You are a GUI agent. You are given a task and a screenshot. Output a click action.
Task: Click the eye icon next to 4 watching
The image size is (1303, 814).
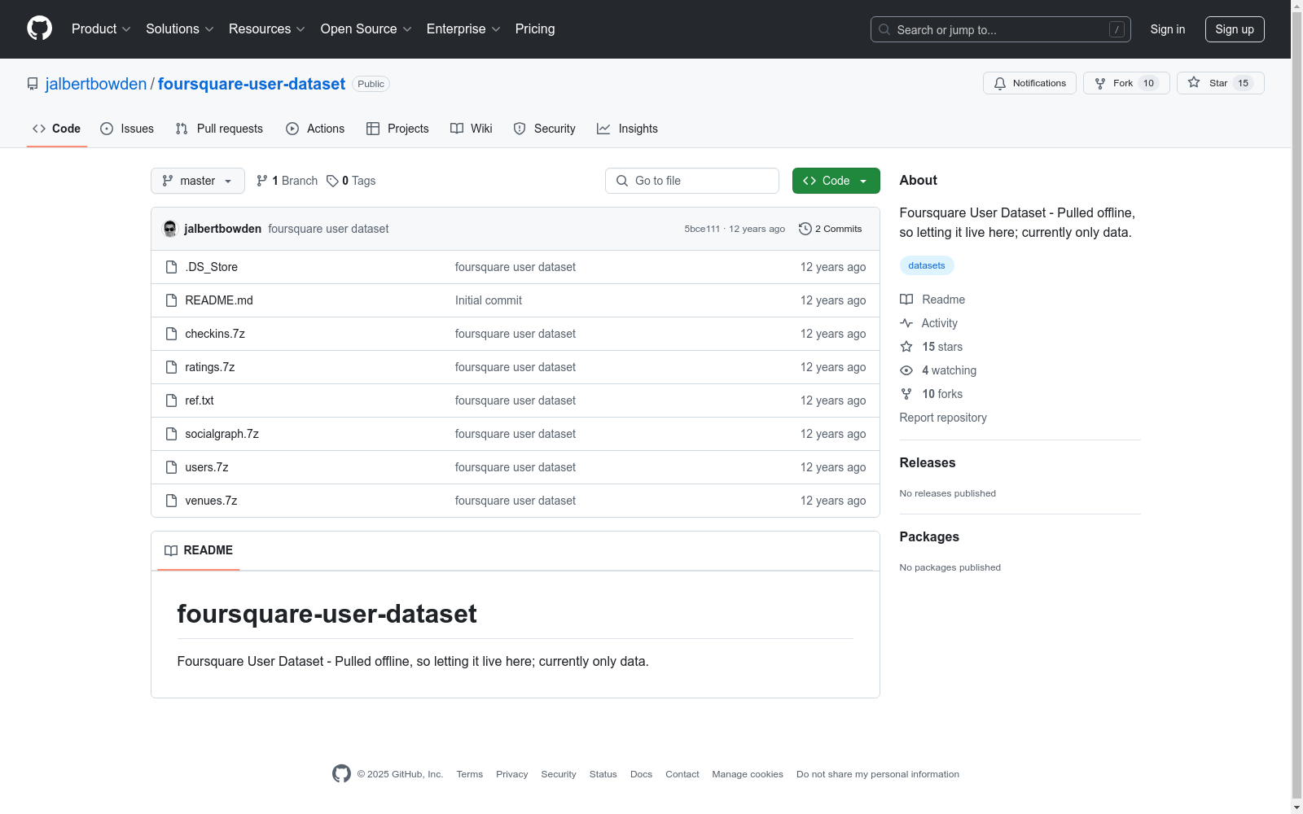906,370
